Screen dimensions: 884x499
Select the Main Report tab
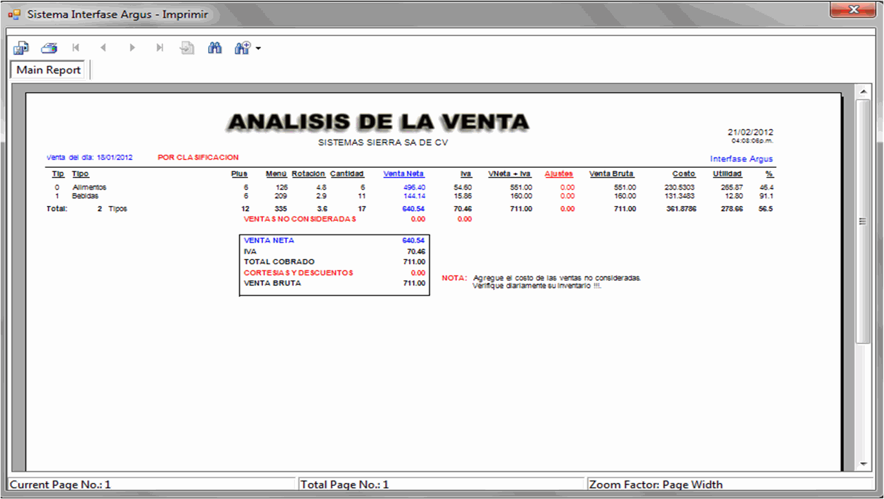pos(48,70)
